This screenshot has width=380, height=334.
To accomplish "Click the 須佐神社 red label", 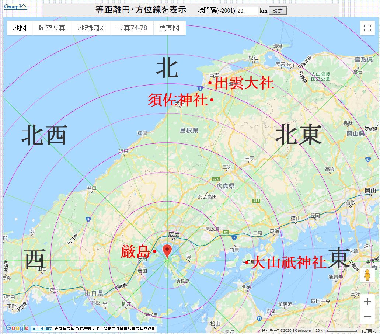I will [x=178, y=100].
